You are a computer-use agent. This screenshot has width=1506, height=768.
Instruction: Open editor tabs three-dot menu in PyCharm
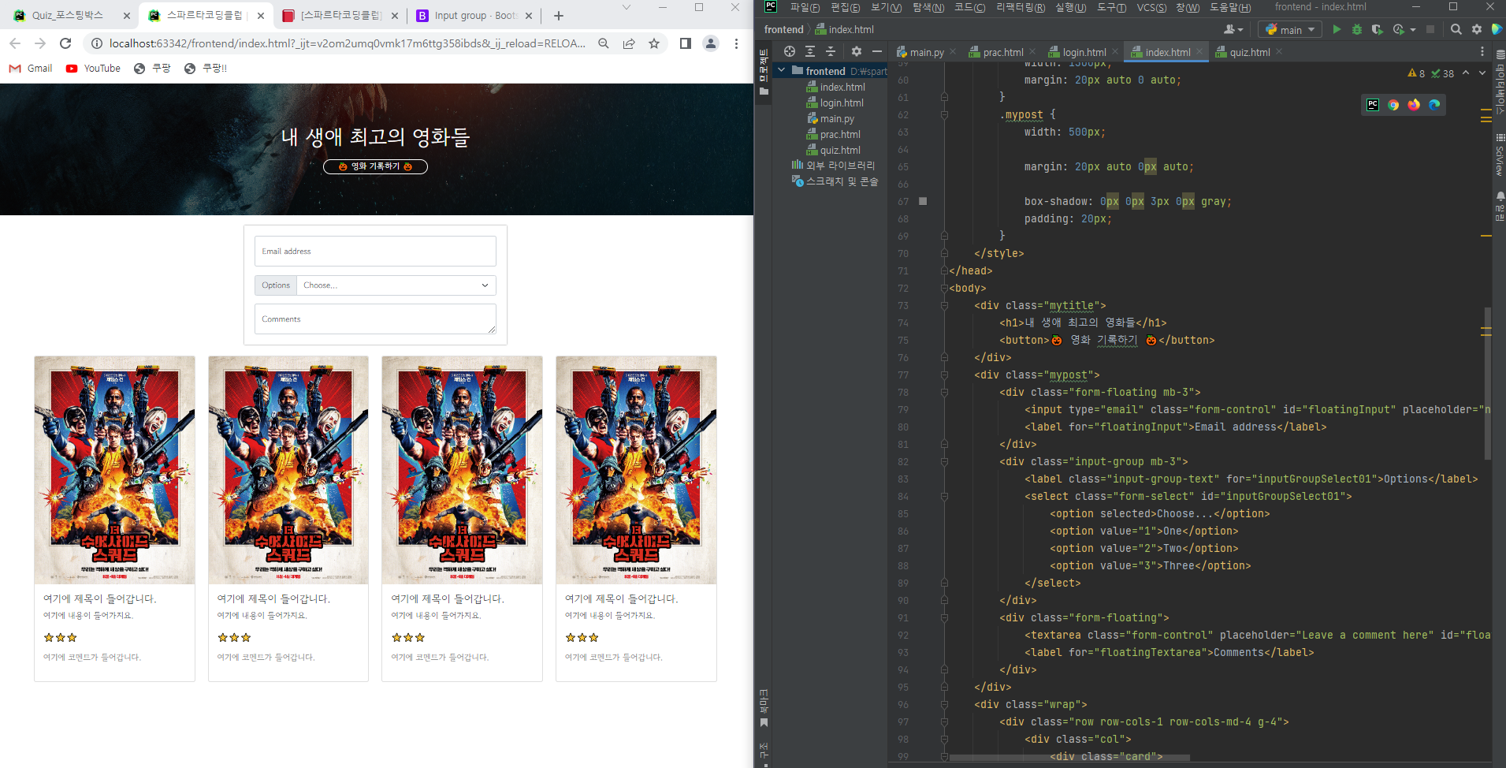(x=1482, y=51)
